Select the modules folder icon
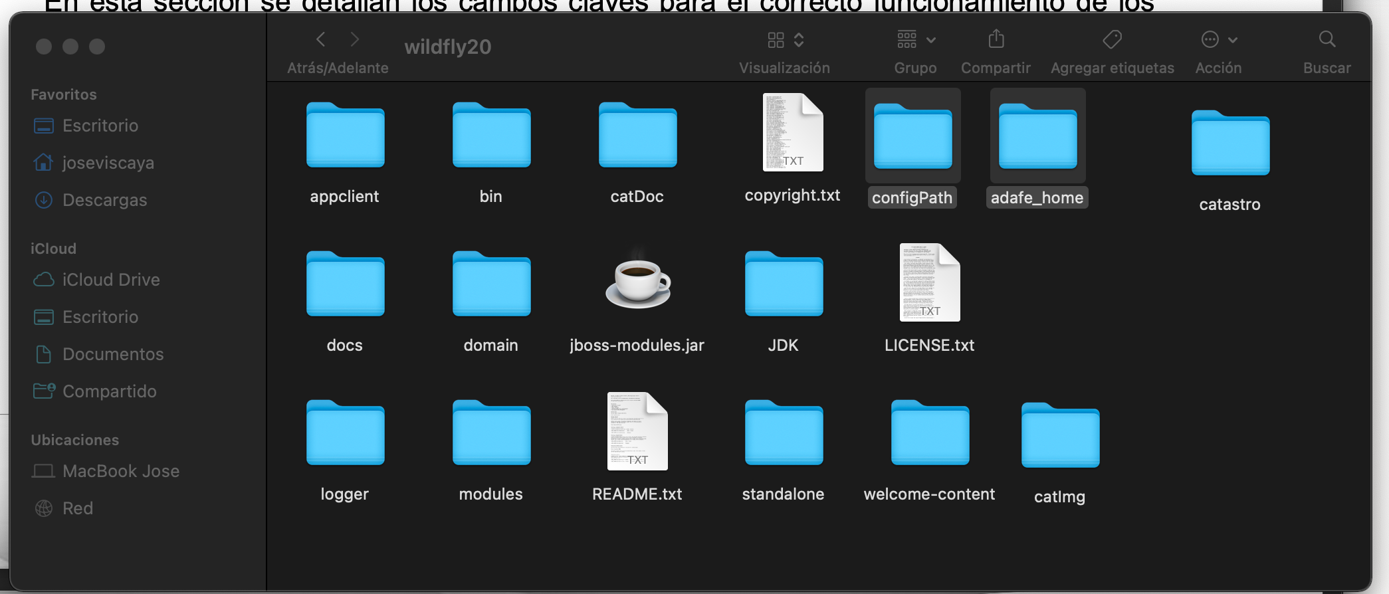1389x594 pixels. [491, 433]
